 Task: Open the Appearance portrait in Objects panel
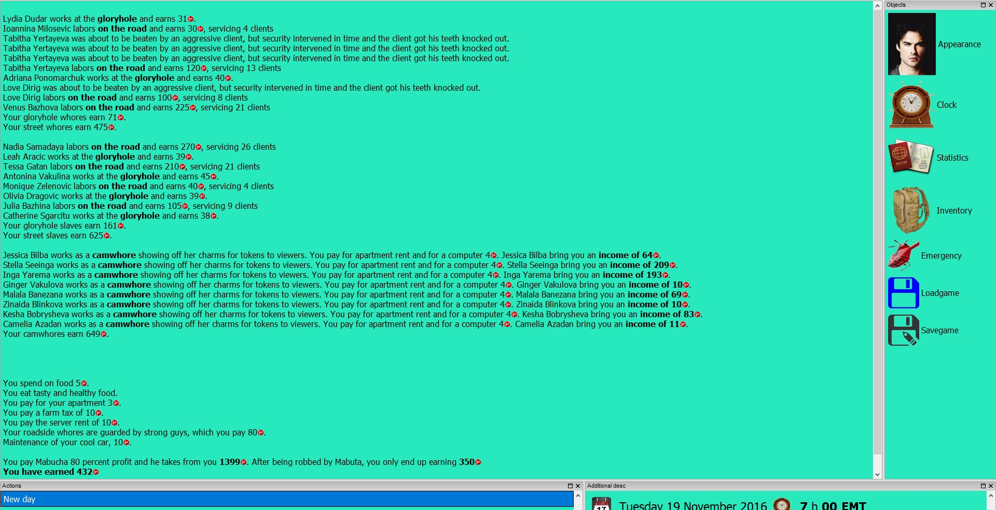911,44
